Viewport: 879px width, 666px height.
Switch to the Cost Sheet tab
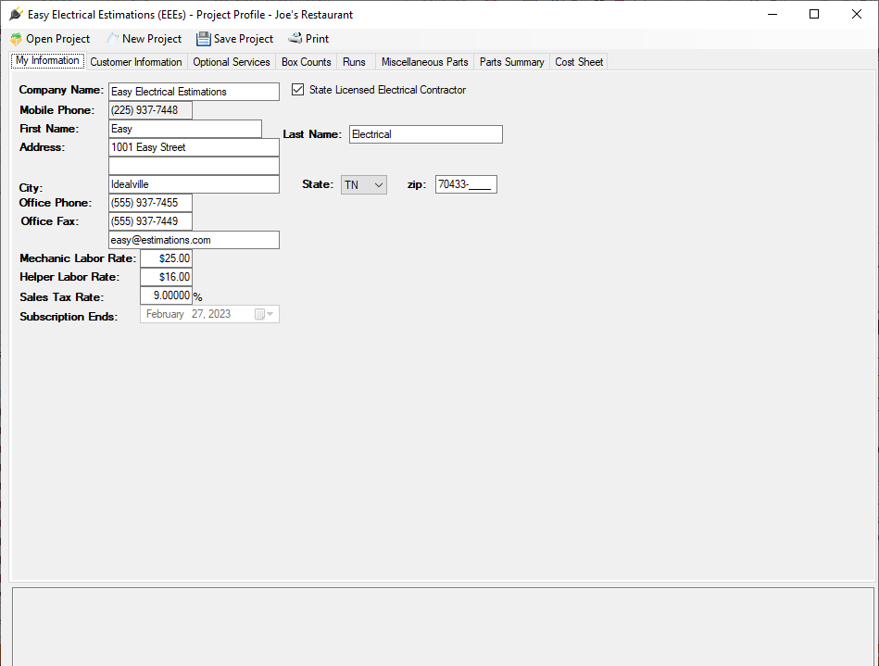[579, 62]
